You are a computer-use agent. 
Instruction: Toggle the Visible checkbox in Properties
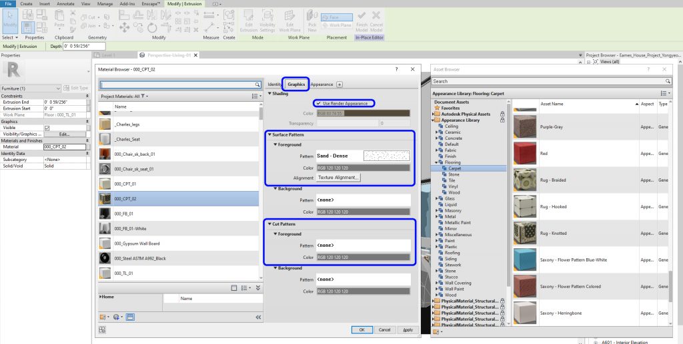coord(47,128)
